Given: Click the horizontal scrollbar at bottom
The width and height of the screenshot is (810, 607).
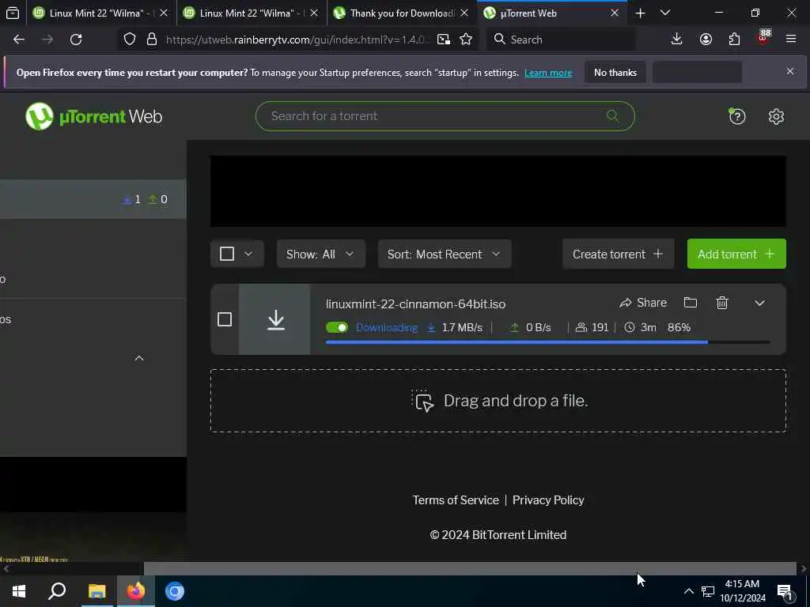Looking at the screenshot, I should [470, 568].
